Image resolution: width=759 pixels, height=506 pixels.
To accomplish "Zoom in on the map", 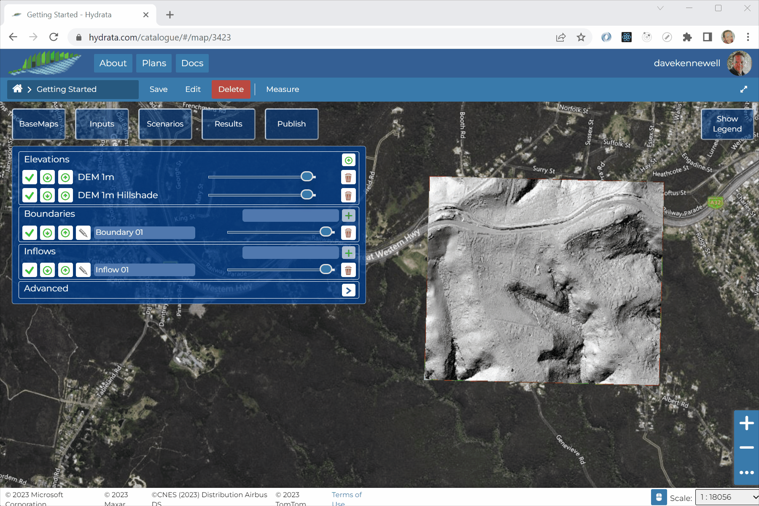I will pyautogui.click(x=746, y=423).
